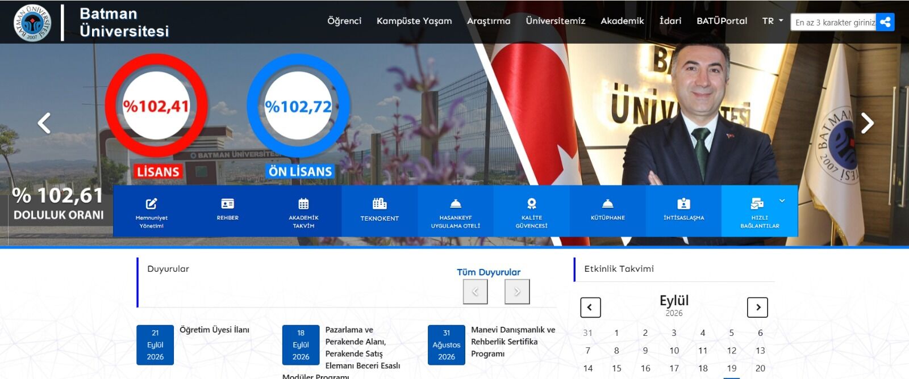Select day 20 in the calendar
This screenshot has width=909, height=379.
tap(760, 368)
